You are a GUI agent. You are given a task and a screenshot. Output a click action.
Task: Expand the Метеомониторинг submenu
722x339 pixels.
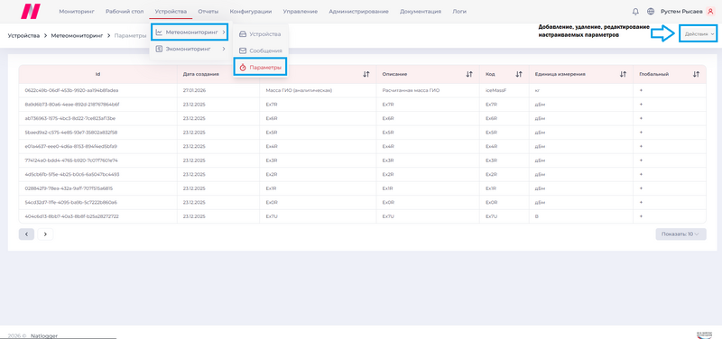click(190, 32)
